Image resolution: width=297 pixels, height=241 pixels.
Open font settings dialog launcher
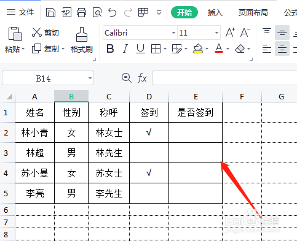pos(251,59)
